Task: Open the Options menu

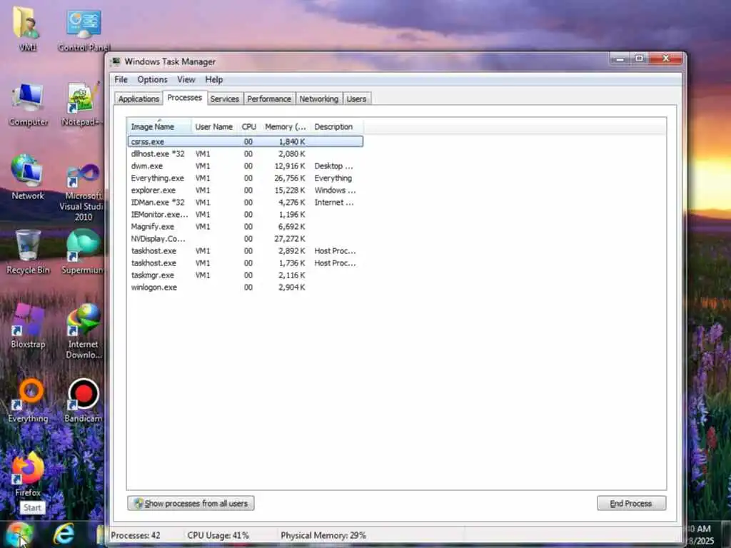Action: pos(152,80)
